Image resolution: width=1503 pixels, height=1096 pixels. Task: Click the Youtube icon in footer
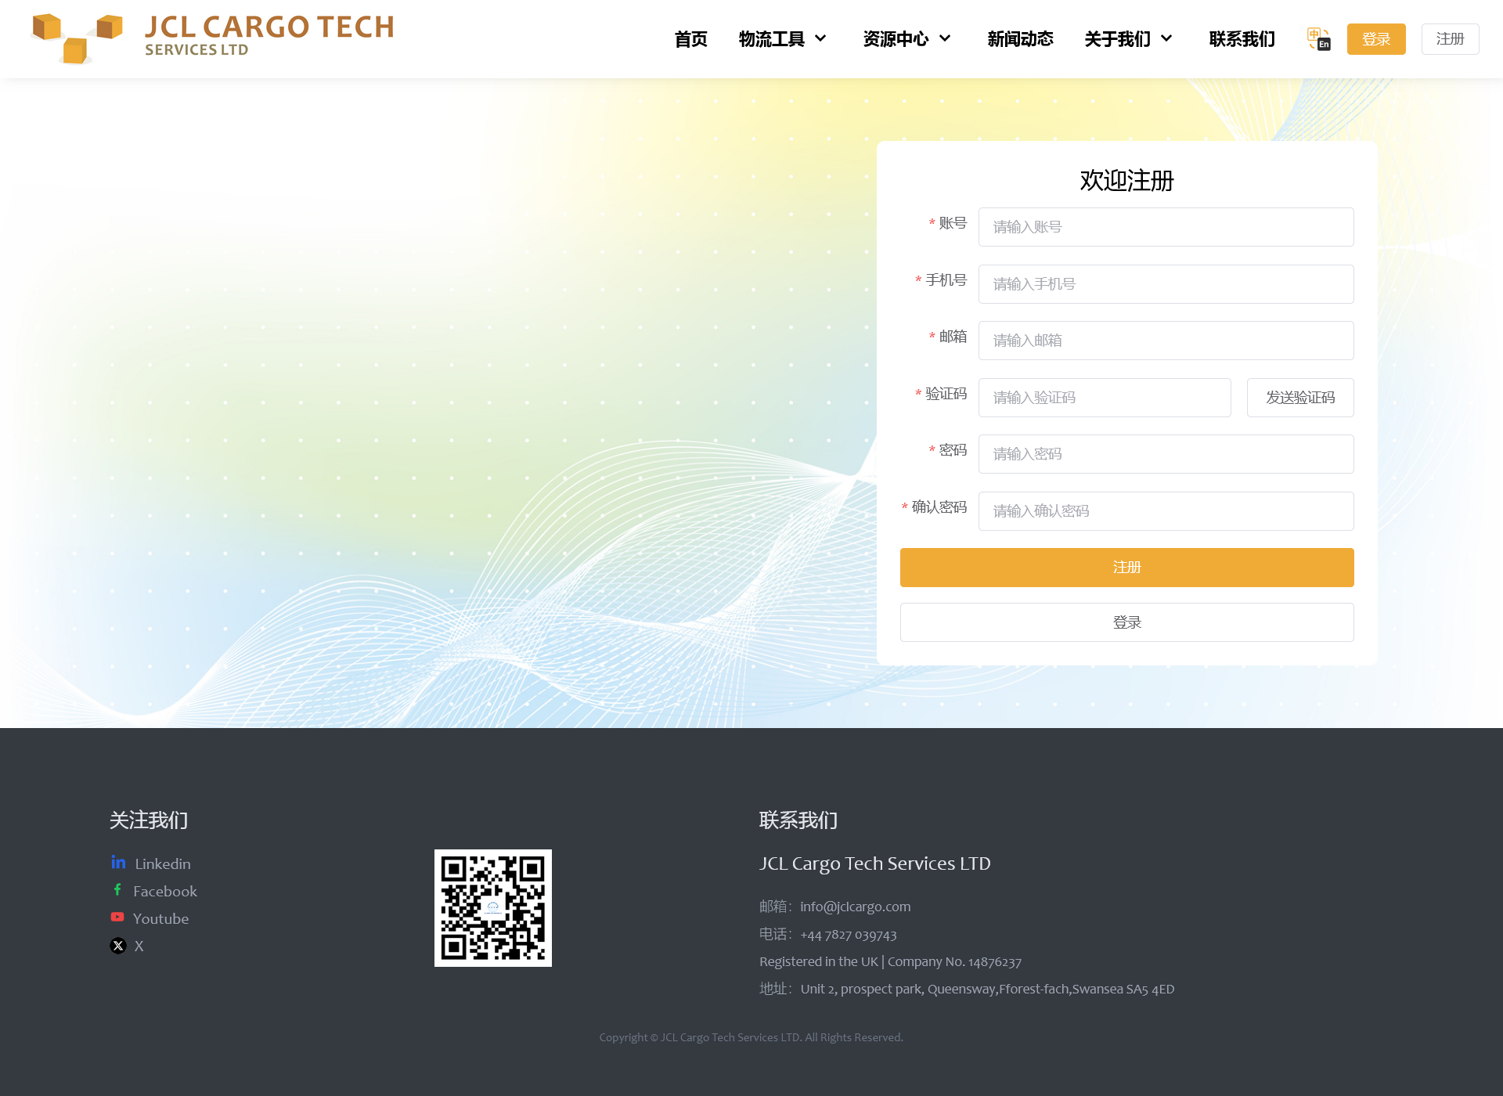point(117,917)
